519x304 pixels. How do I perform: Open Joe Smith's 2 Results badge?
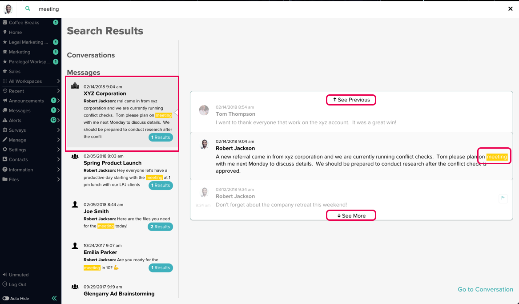pyautogui.click(x=160, y=227)
